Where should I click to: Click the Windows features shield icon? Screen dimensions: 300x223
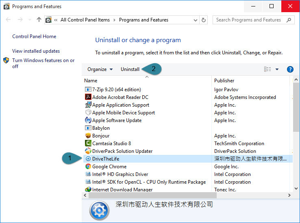click(x=6, y=60)
